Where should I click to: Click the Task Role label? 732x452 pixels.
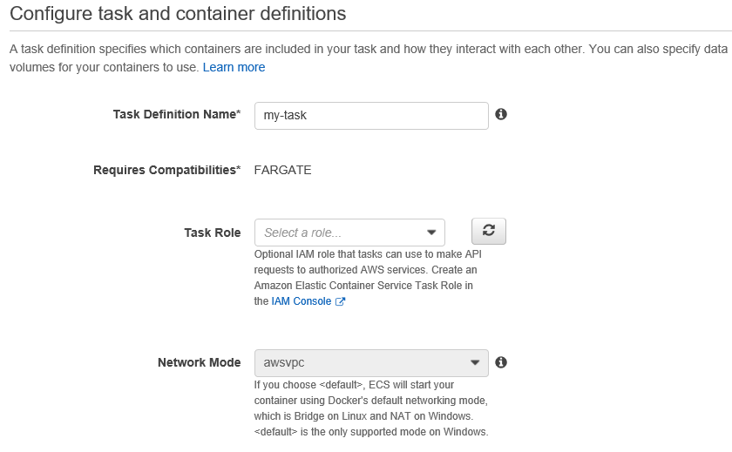[212, 233]
